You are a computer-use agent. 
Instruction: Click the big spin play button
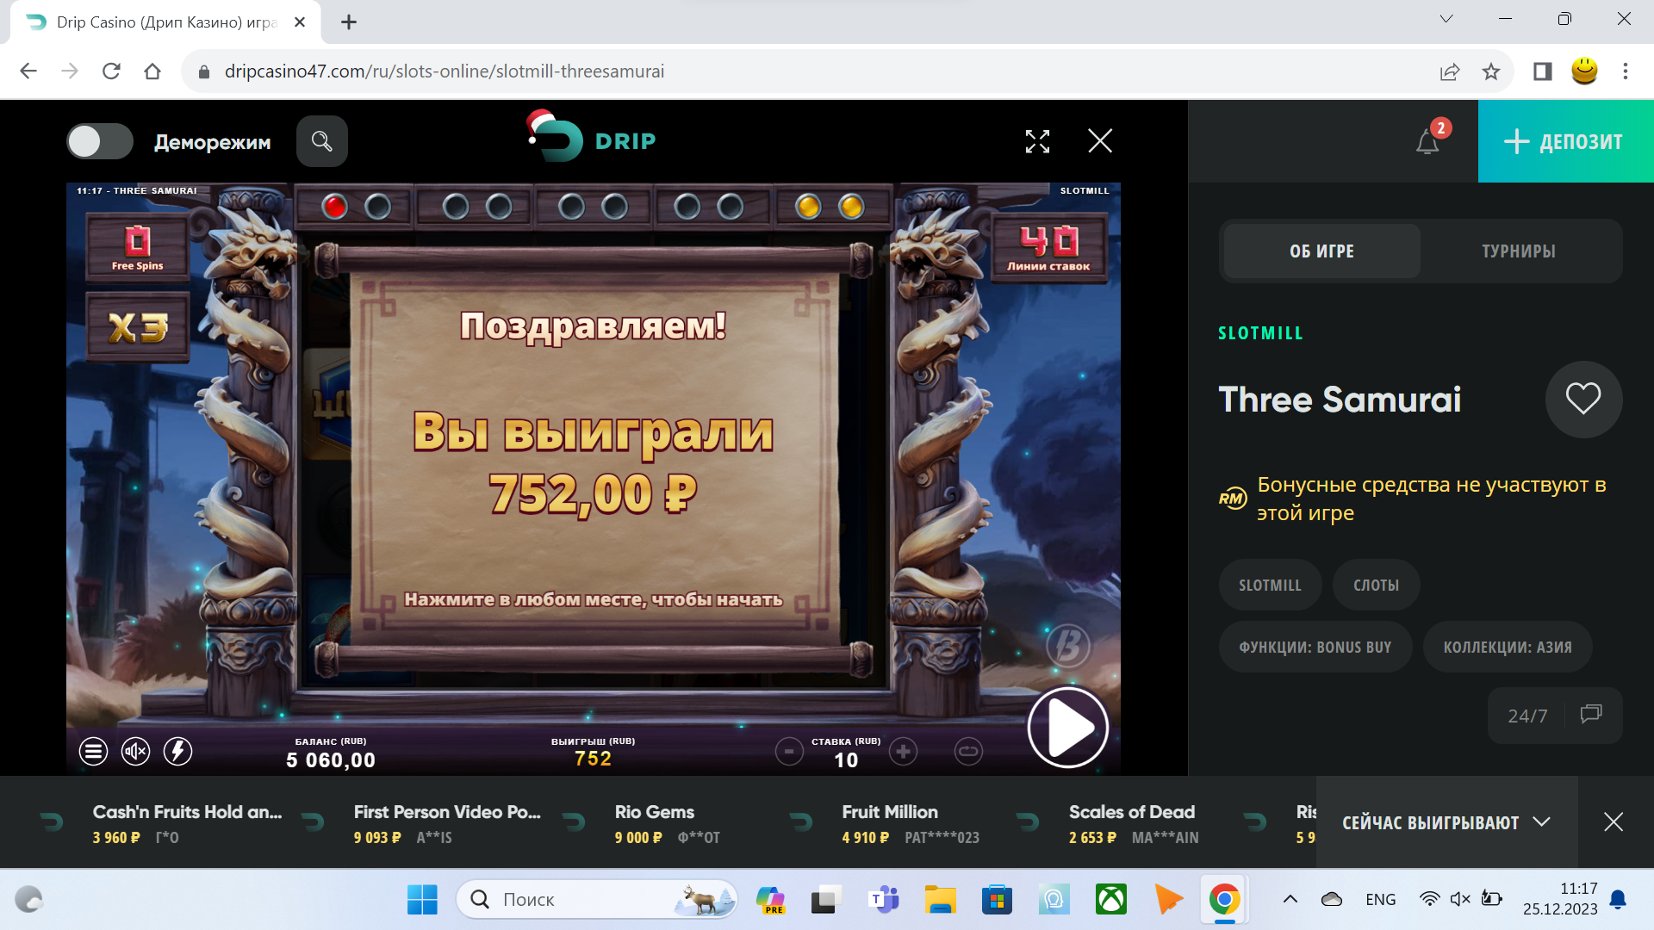(1067, 728)
